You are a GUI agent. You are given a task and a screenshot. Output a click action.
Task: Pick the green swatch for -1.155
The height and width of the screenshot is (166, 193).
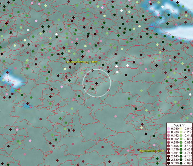point(181,146)
